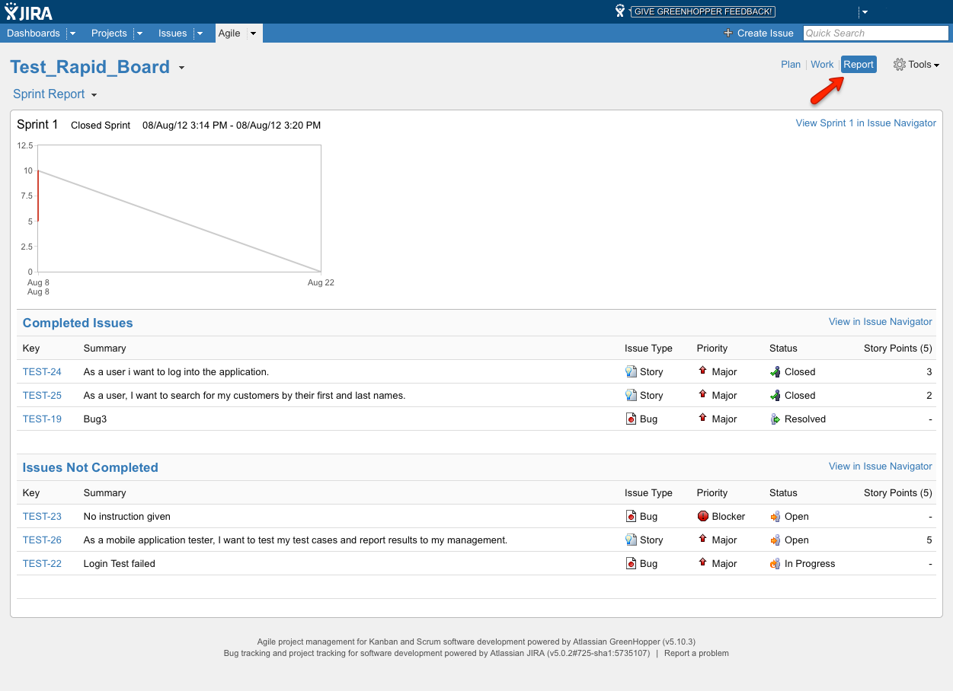Click the Issues Not Completed heading

click(x=91, y=468)
